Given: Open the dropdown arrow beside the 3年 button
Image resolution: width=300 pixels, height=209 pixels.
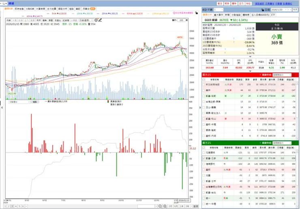Looking at the screenshot, I should 191,206.
